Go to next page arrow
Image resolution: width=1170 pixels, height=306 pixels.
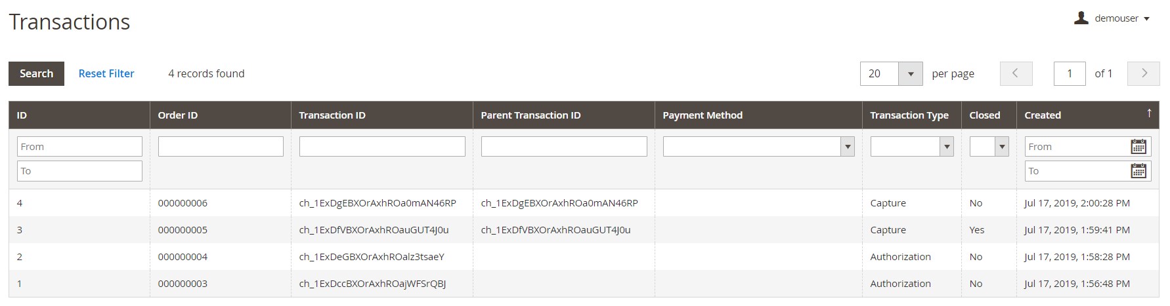pos(1144,73)
